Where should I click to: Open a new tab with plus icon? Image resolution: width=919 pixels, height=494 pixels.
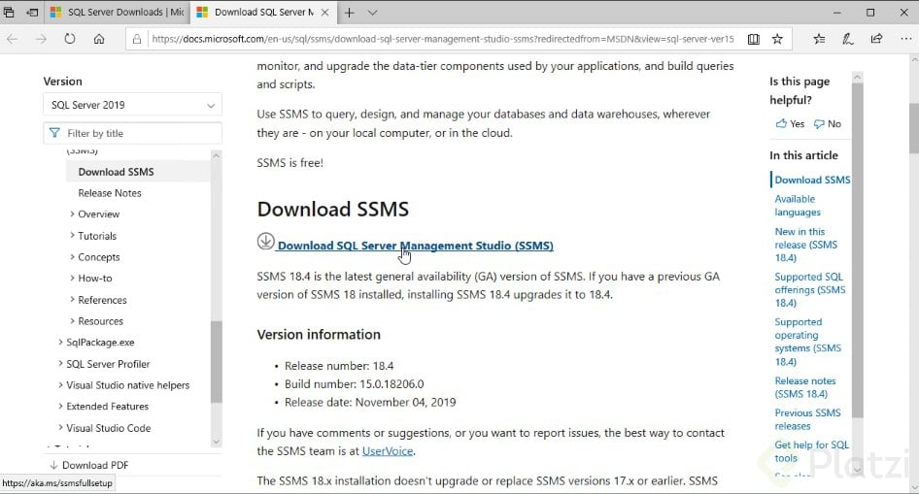pos(350,13)
